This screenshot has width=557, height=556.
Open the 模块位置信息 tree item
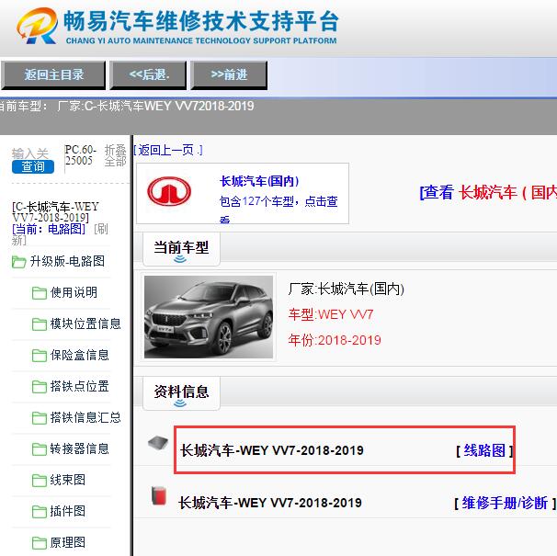pyautogui.click(x=85, y=324)
